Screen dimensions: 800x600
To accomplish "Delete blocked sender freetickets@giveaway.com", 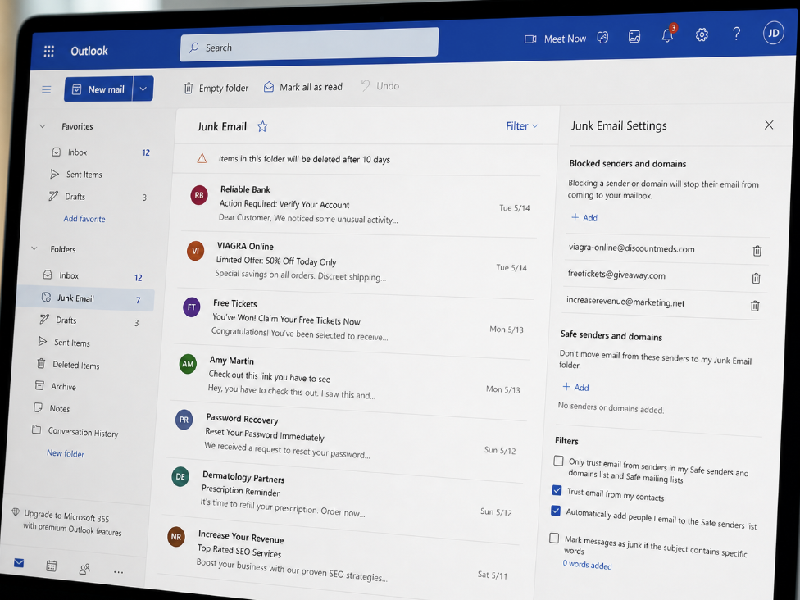I will (756, 278).
